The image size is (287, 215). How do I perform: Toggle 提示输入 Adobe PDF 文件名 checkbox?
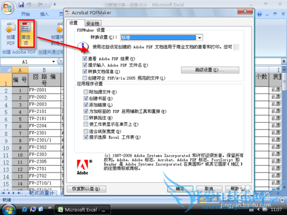point(85,65)
